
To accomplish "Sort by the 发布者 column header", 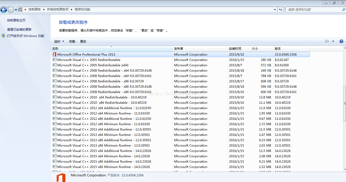I will pos(200,48).
